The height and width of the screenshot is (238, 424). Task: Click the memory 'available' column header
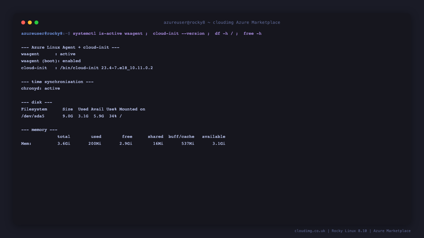214,137
